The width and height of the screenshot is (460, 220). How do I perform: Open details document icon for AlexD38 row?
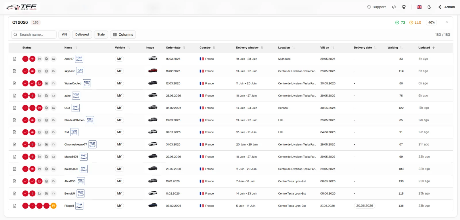[x=15, y=181]
